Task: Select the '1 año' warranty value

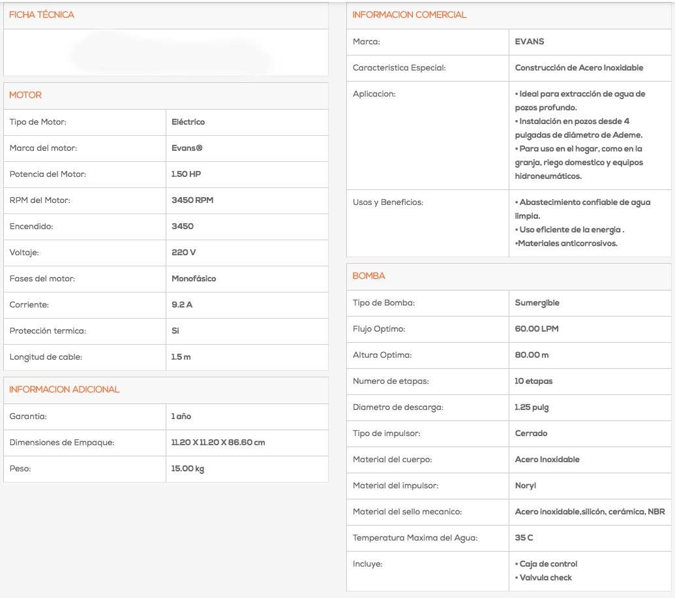Action: coord(181,417)
